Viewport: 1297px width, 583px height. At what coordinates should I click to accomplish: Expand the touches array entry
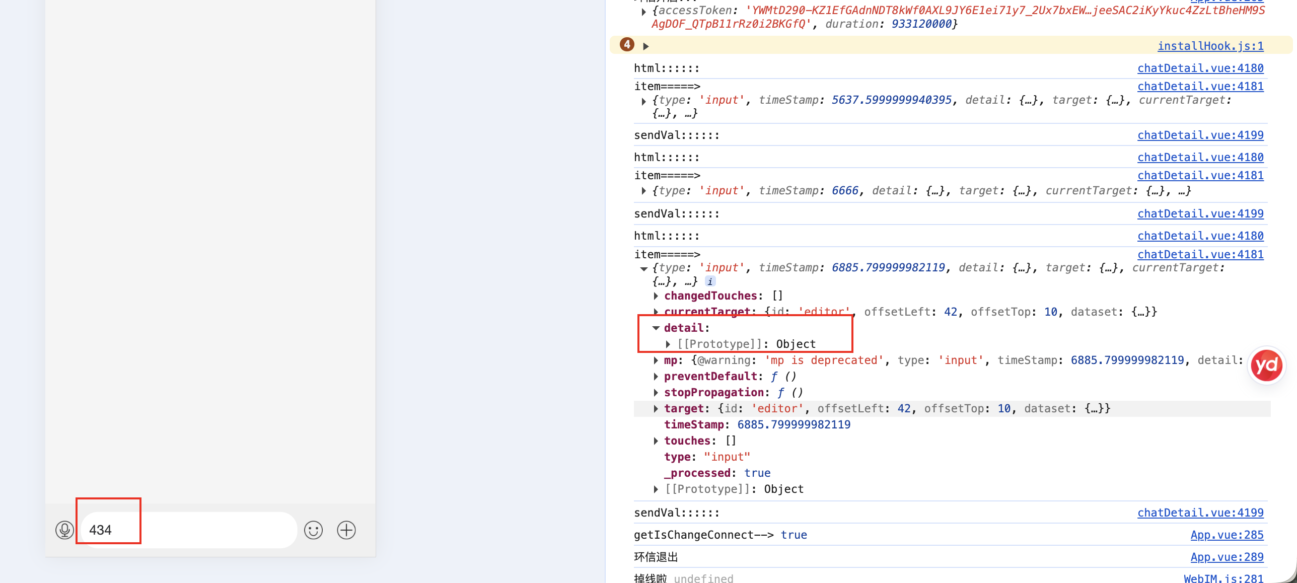point(656,441)
